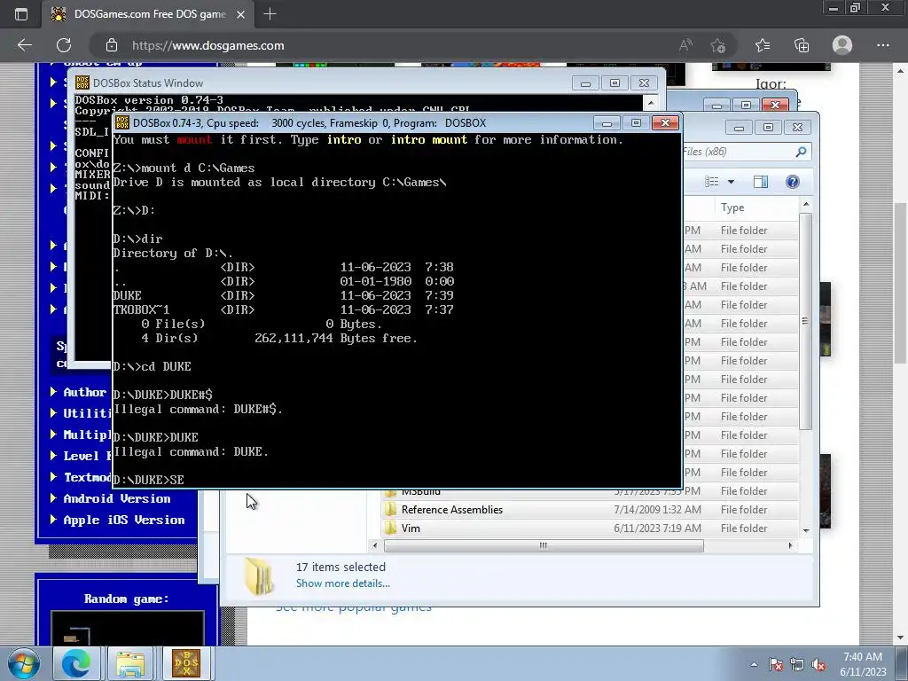The image size is (908, 681).
Task: Click the page scroll down arrow
Action: pyautogui.click(x=899, y=638)
